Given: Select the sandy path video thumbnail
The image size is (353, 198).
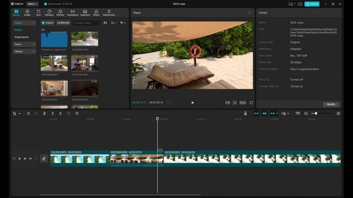Looking at the screenshot, I should tap(84, 39).
